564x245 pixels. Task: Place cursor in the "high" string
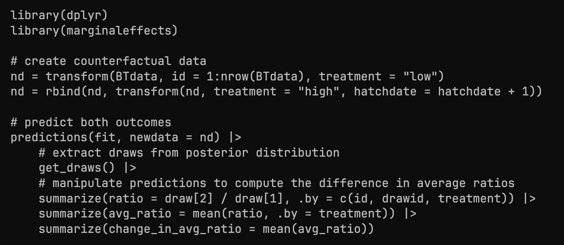(318, 92)
